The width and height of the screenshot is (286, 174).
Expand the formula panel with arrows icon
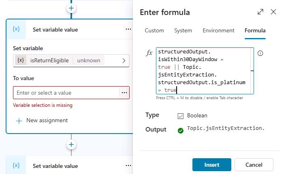click(260, 12)
